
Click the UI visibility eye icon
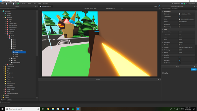coord(155,6)
